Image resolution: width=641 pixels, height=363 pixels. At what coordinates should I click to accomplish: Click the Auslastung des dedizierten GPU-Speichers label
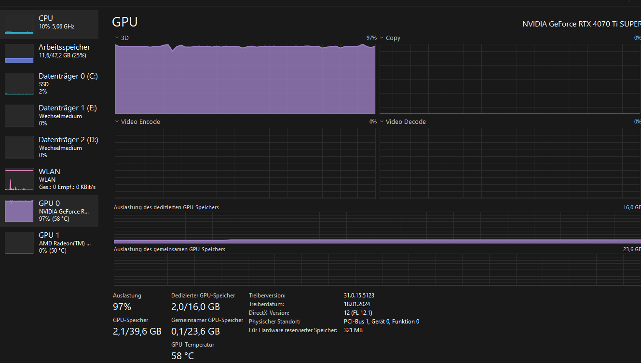166,207
